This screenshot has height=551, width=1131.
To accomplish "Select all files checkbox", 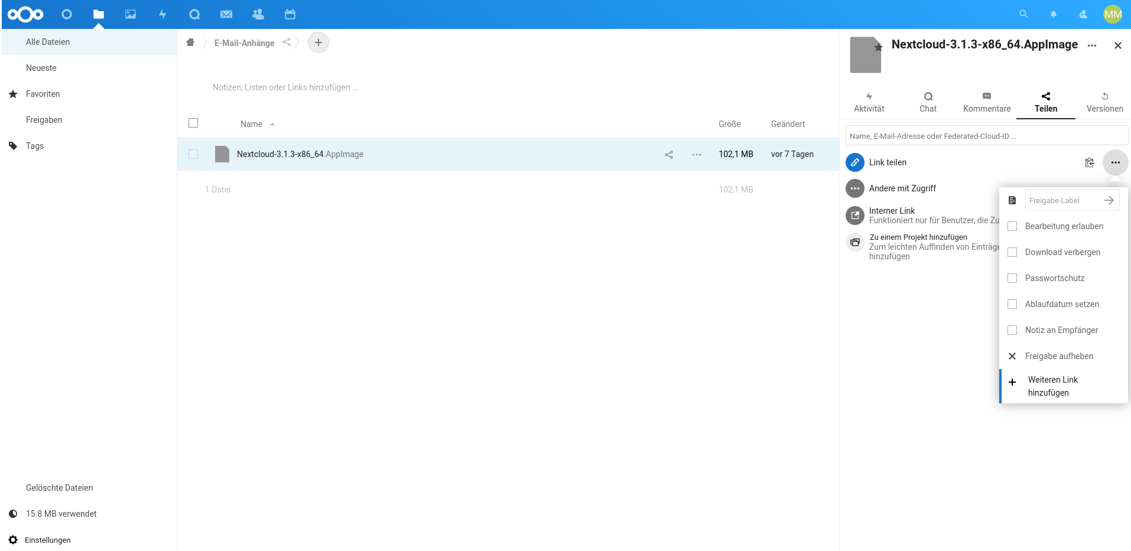I will (x=193, y=123).
